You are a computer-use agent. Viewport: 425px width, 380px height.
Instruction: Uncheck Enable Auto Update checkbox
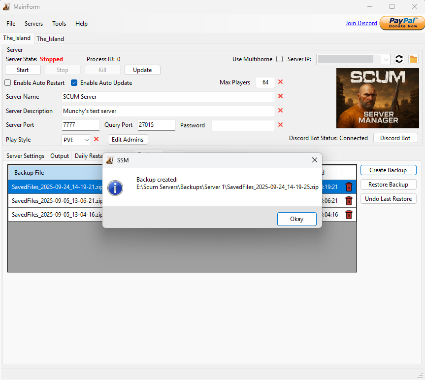tap(74, 83)
